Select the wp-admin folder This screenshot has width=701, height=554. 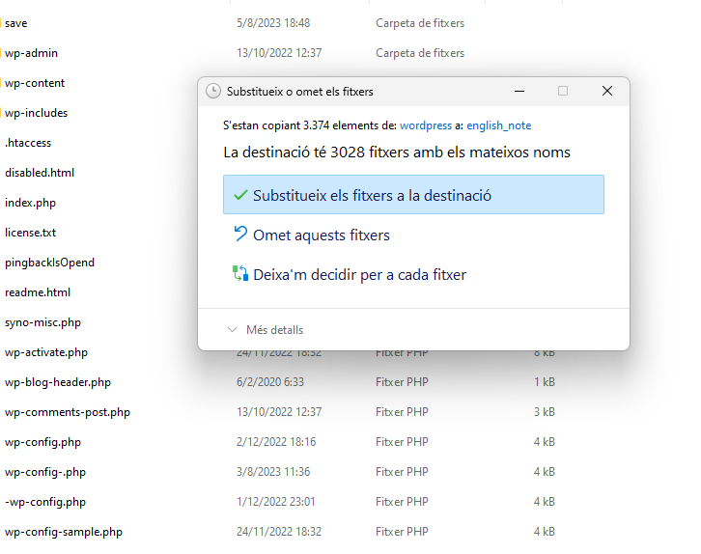tap(31, 53)
